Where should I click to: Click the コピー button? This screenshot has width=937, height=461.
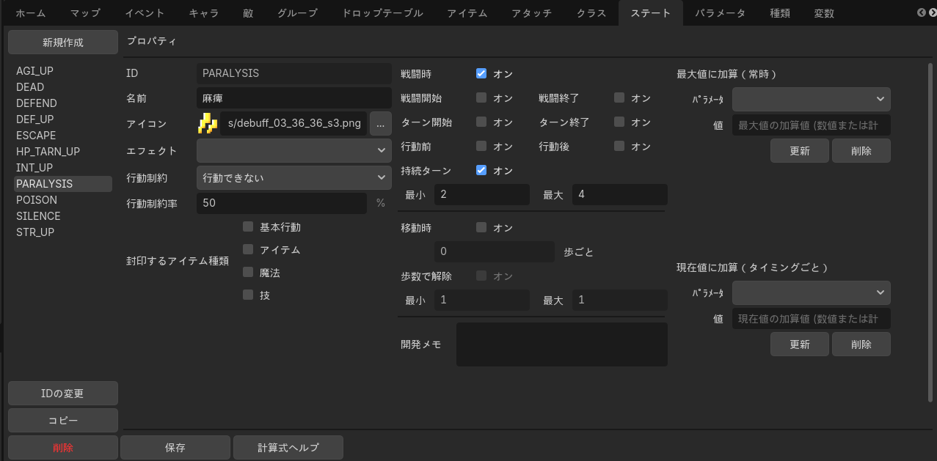coord(63,421)
